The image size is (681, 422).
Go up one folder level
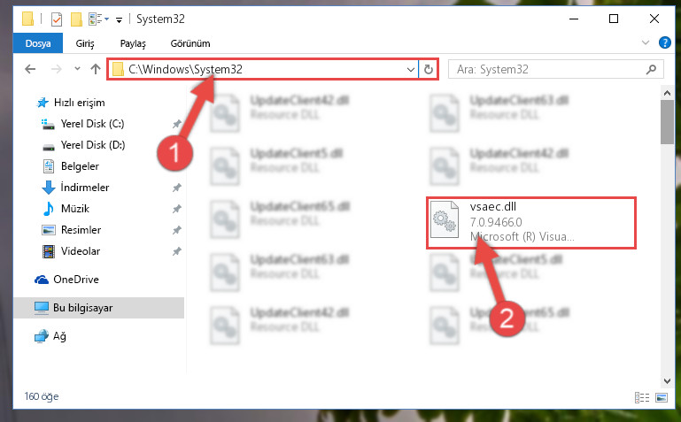(x=96, y=69)
